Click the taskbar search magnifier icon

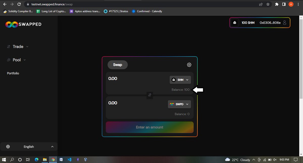(x=12, y=160)
